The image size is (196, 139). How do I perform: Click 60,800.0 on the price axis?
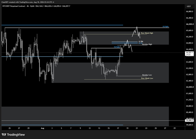coord(189,106)
